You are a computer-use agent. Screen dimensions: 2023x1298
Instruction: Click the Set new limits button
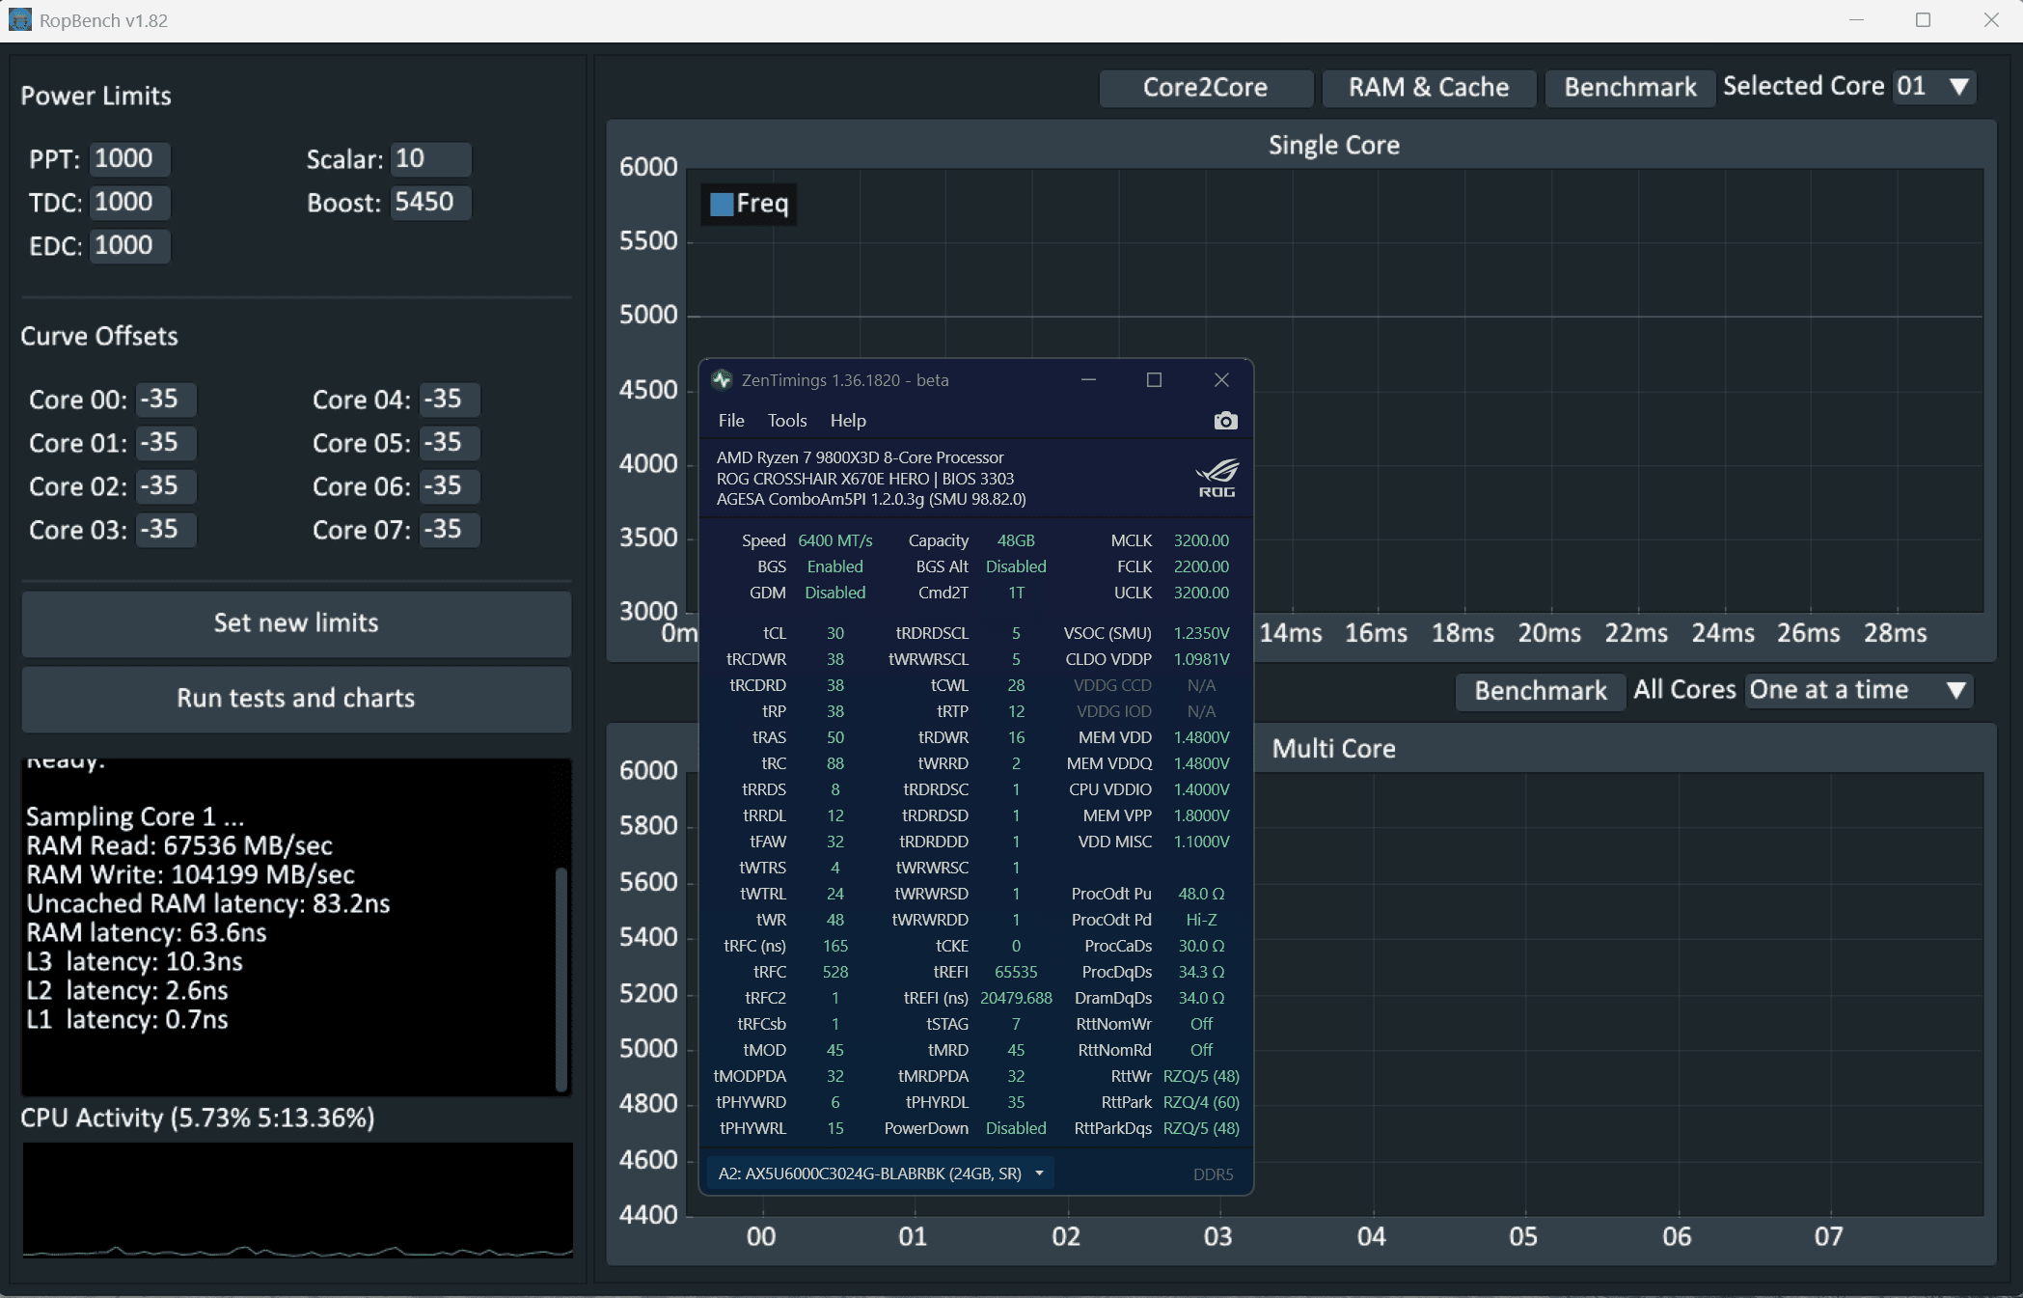click(296, 623)
